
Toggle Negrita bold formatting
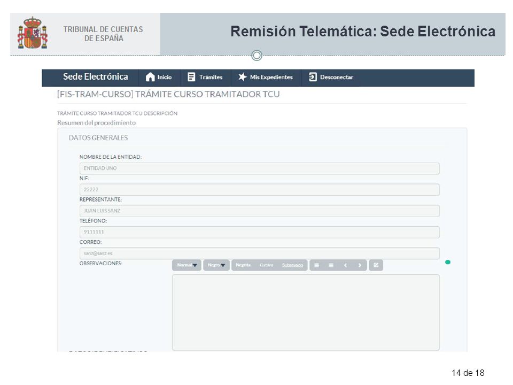point(243,265)
